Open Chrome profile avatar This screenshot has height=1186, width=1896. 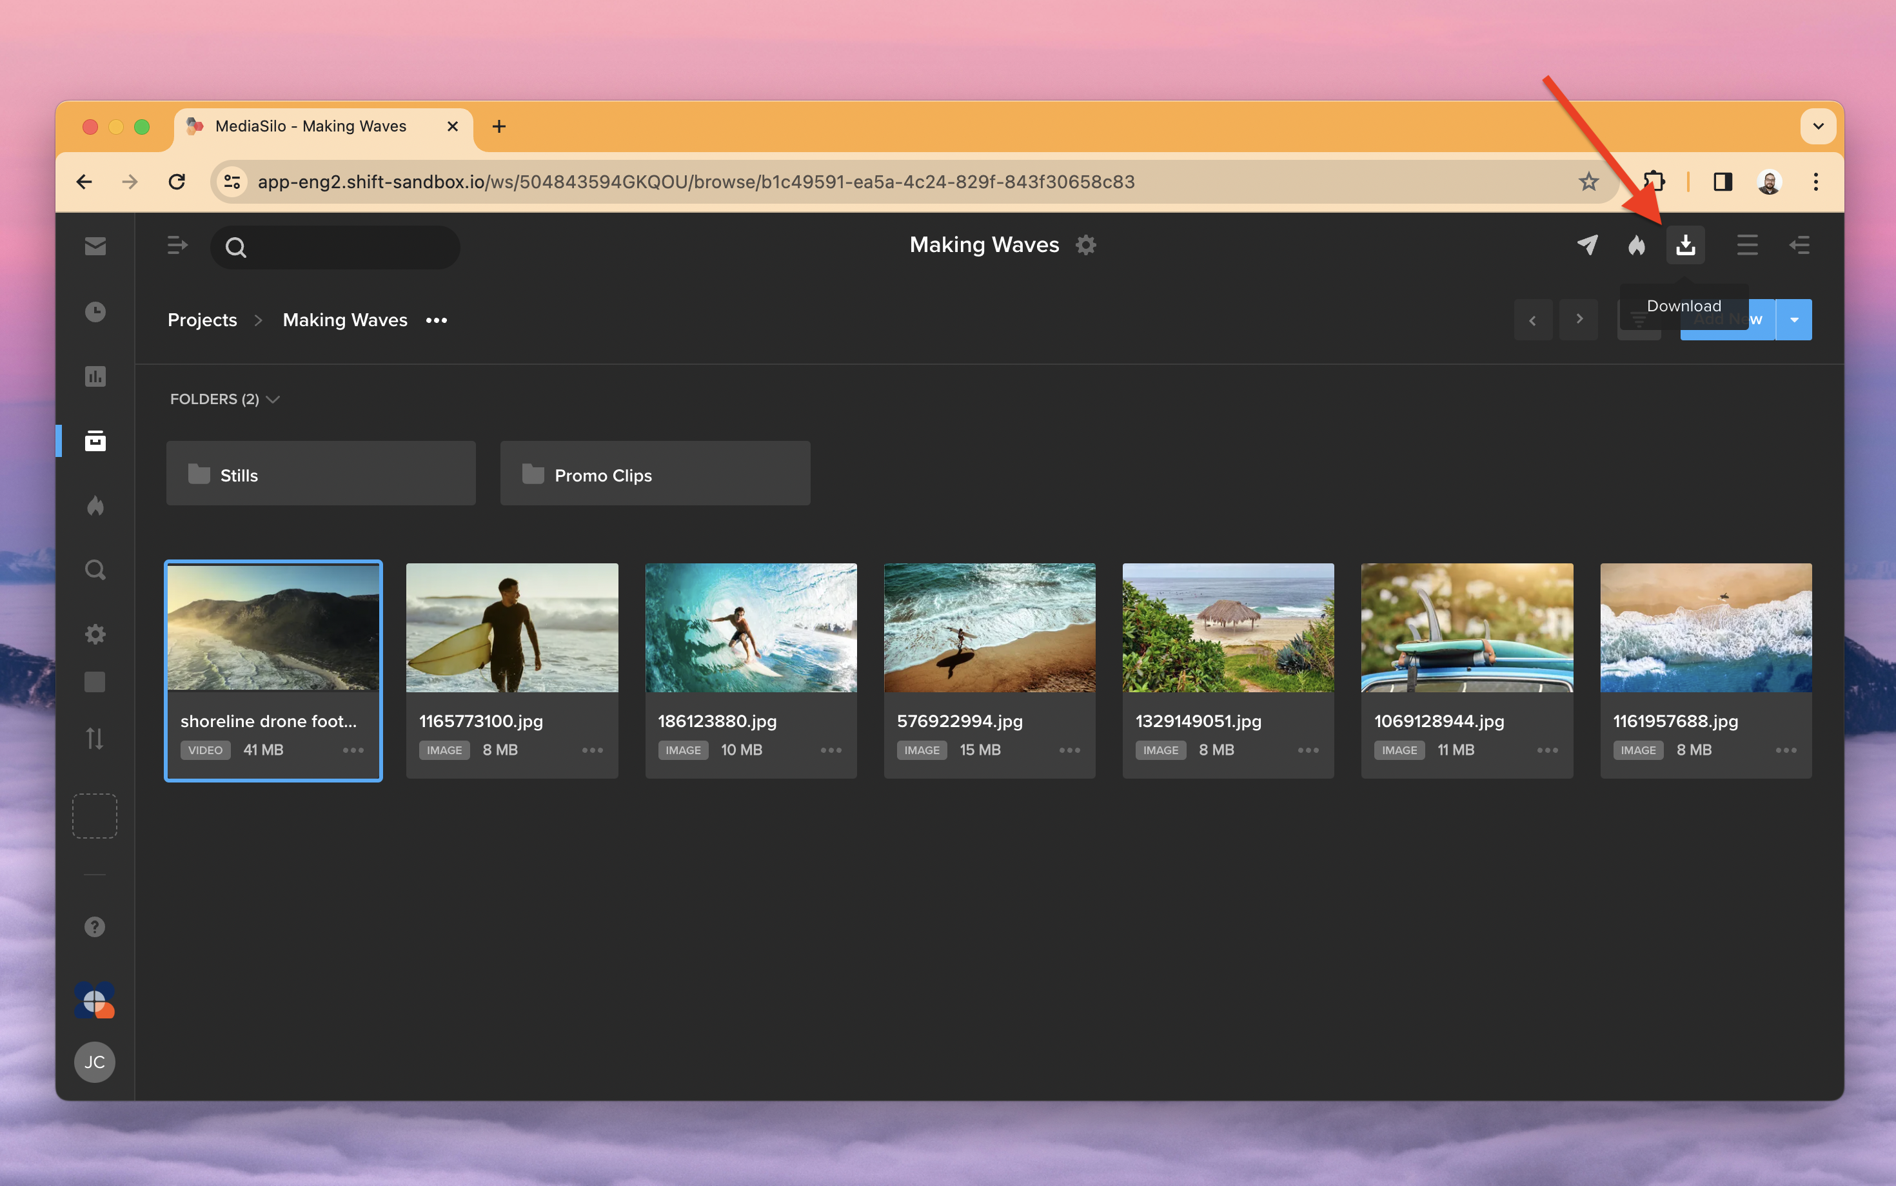tap(1769, 182)
